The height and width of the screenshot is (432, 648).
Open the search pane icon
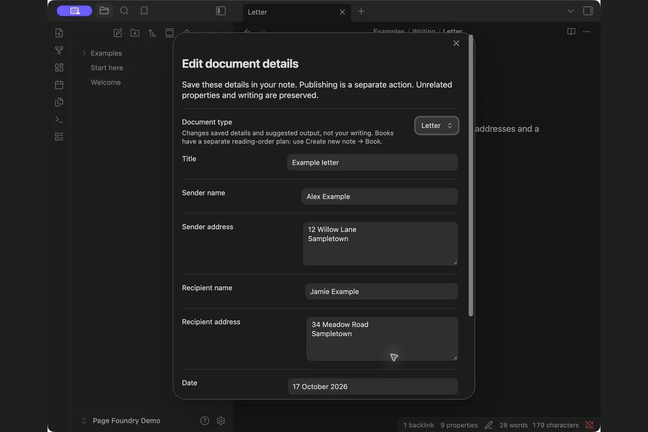[124, 11]
